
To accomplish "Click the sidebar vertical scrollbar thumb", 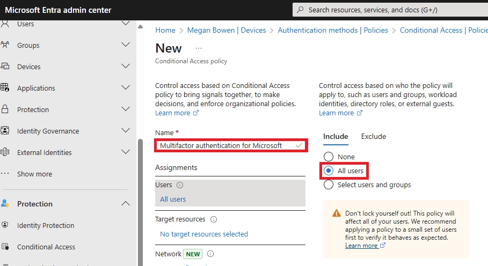I will tap(140, 202).
